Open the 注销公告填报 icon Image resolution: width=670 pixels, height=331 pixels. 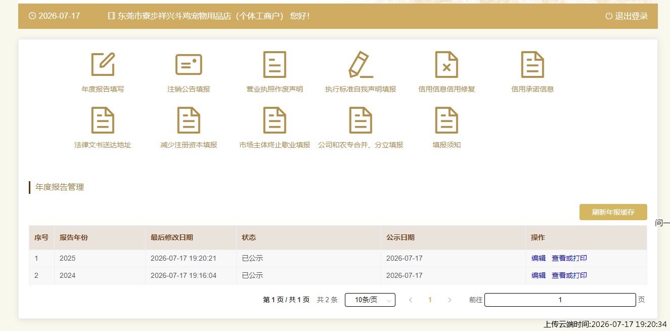pos(189,64)
